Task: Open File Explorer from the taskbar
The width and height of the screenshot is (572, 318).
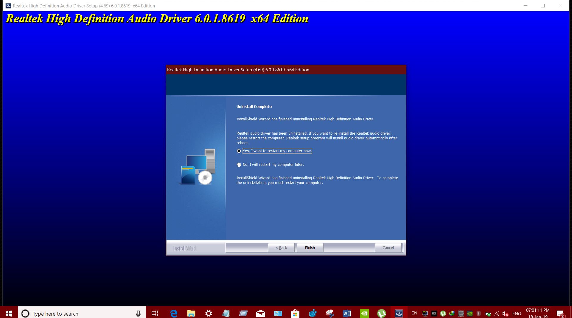Action: [191, 313]
